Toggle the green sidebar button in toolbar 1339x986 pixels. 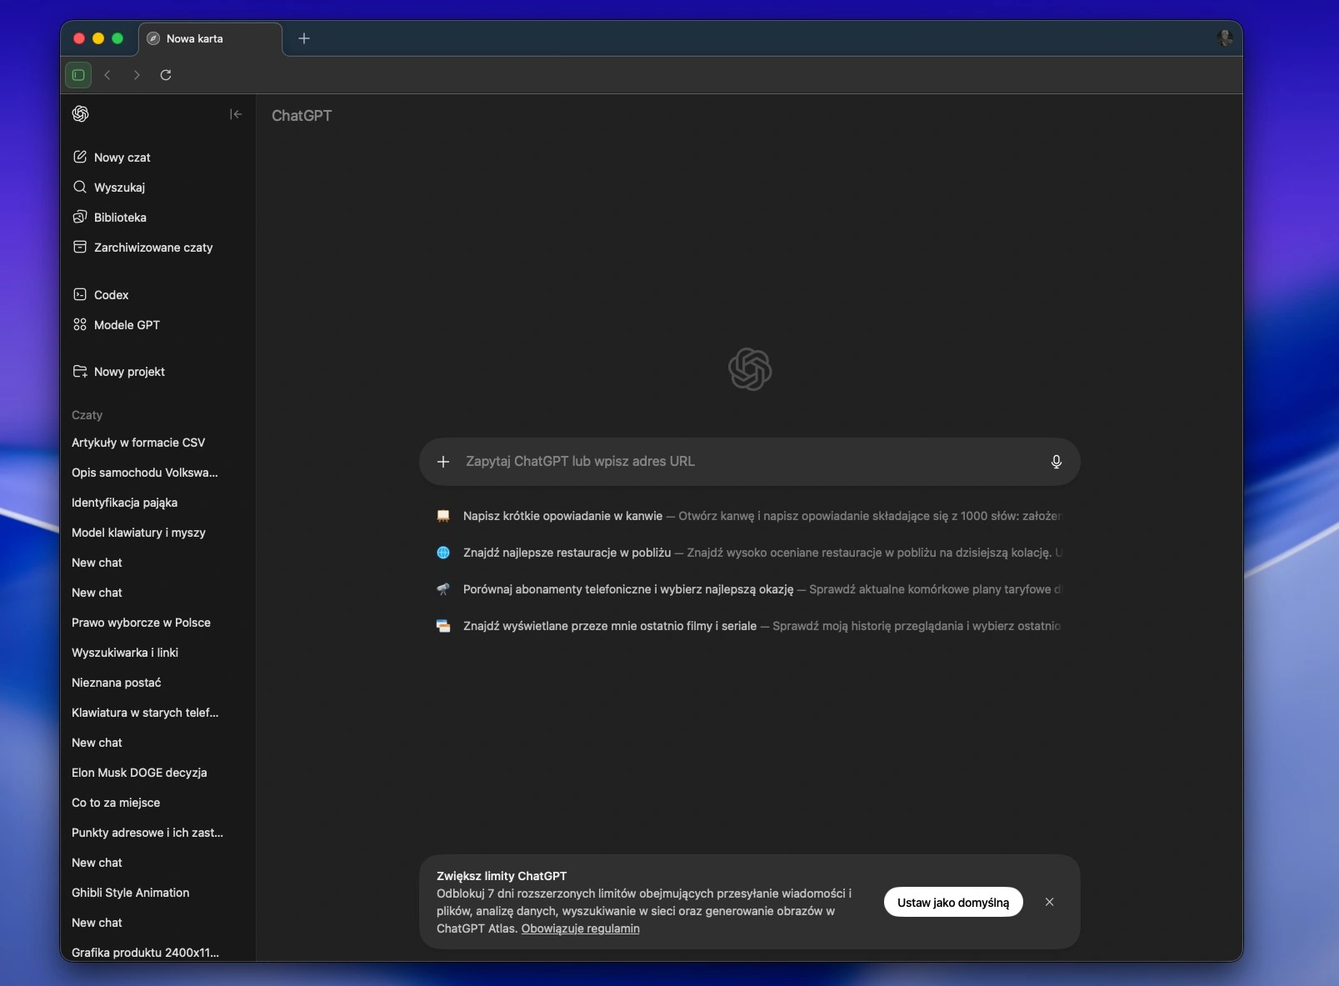(x=78, y=75)
